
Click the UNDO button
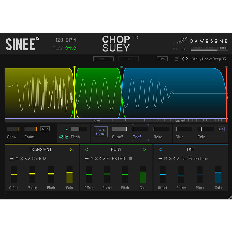[103, 59]
